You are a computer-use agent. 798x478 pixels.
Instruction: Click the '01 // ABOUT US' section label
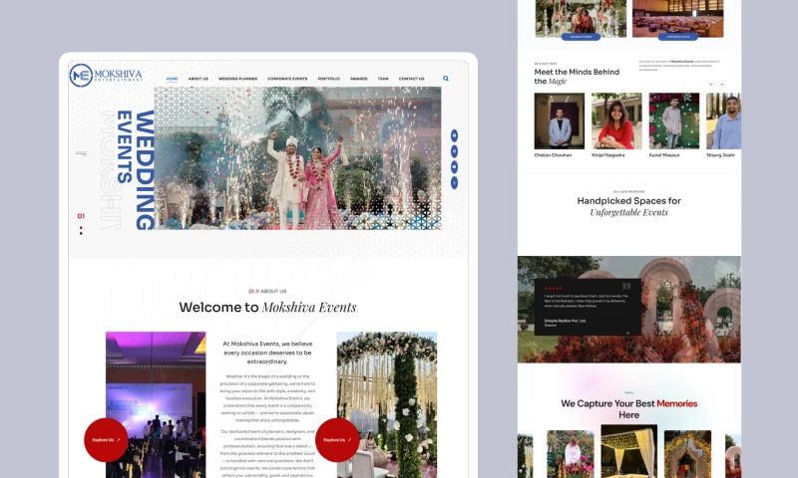pos(267,291)
